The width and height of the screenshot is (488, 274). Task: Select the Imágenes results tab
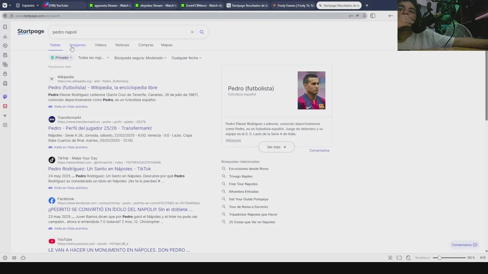[x=77, y=45]
